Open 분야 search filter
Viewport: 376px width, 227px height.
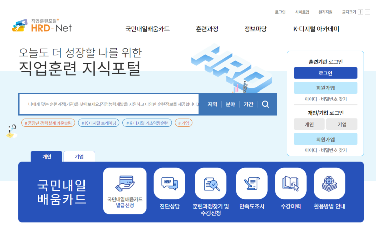230,104
